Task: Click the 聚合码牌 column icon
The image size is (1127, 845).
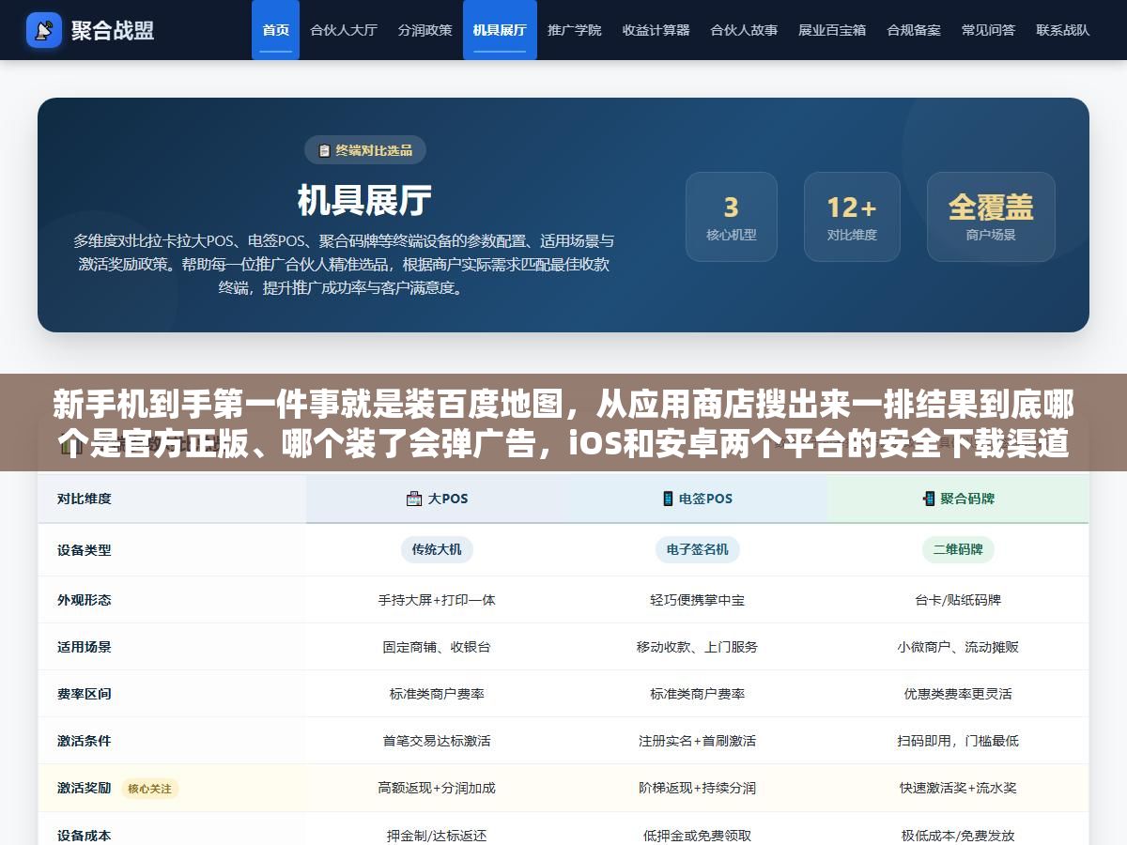Action: (929, 499)
